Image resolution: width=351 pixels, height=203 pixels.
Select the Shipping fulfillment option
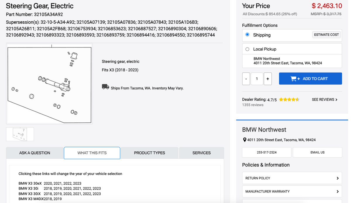(247, 35)
